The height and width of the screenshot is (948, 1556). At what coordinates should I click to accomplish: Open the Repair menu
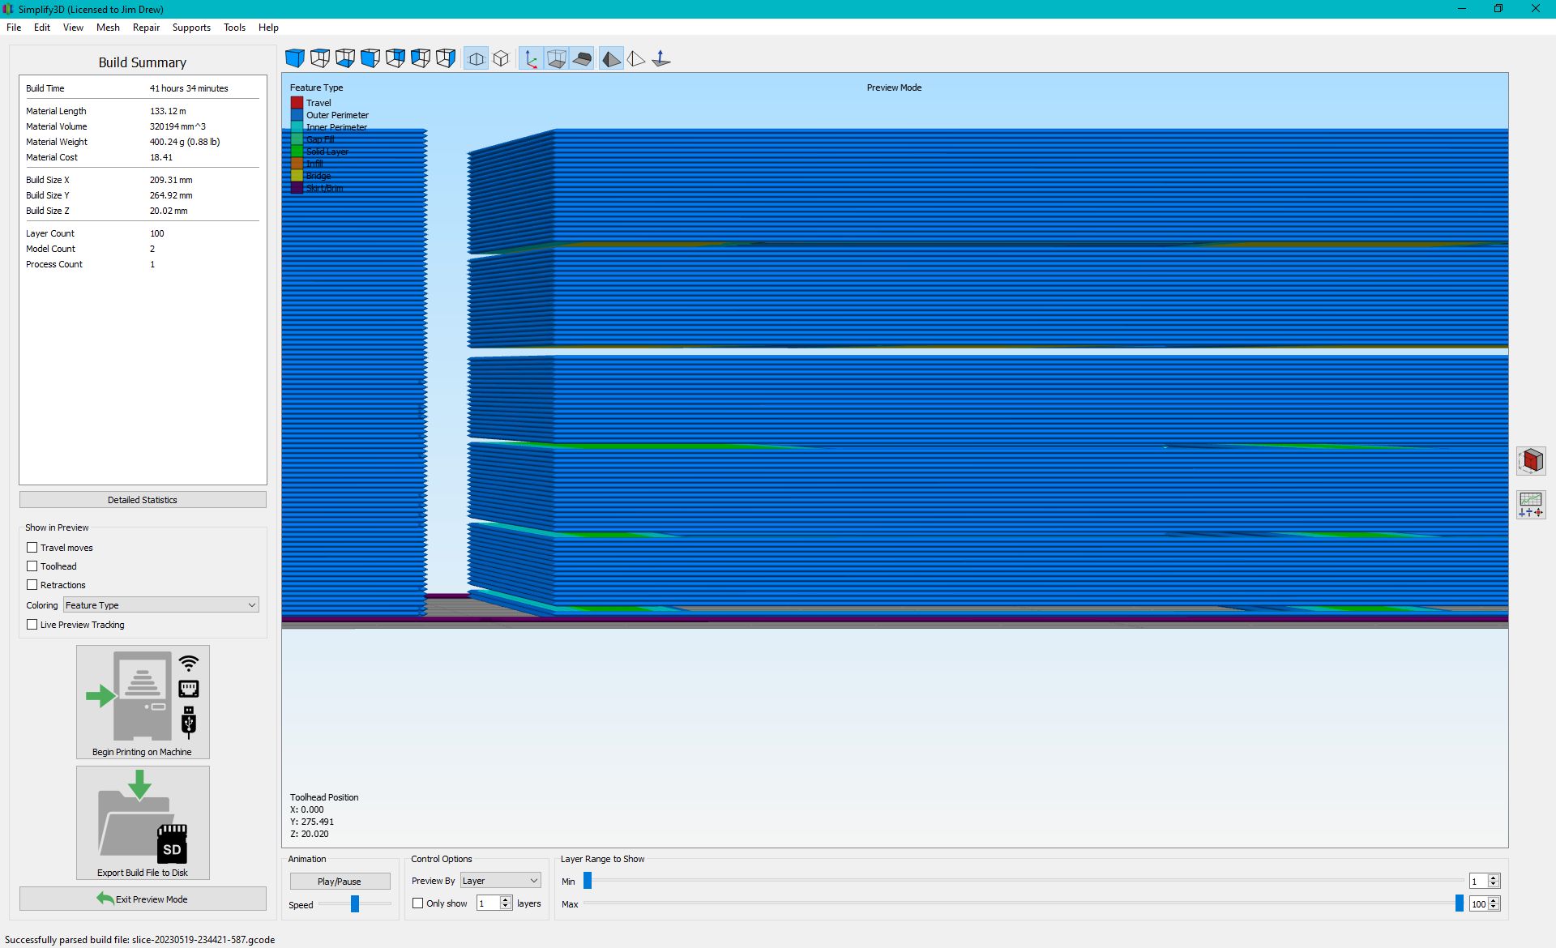(x=146, y=28)
